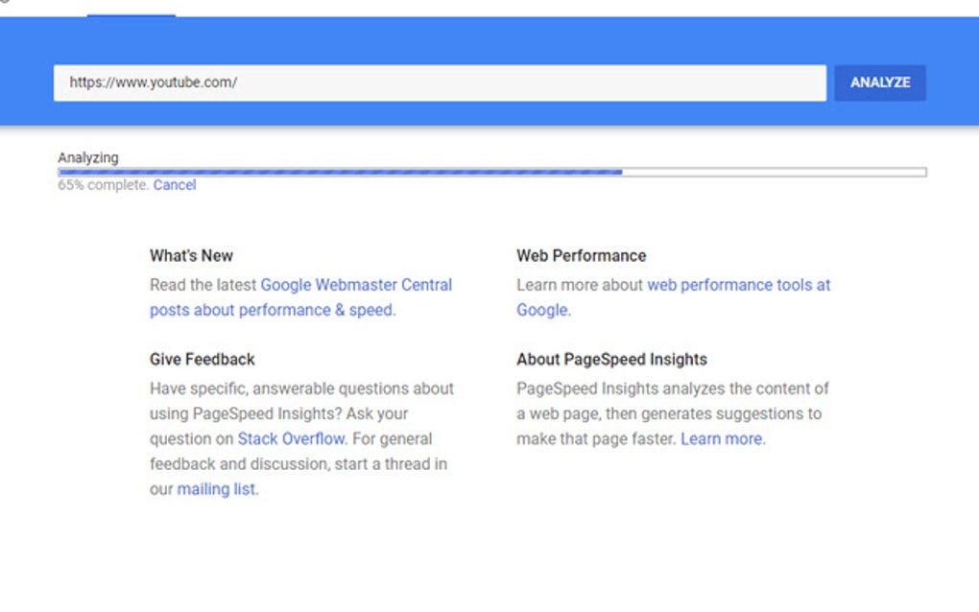
Task: Click the Web Performance heading
Action: (x=581, y=255)
